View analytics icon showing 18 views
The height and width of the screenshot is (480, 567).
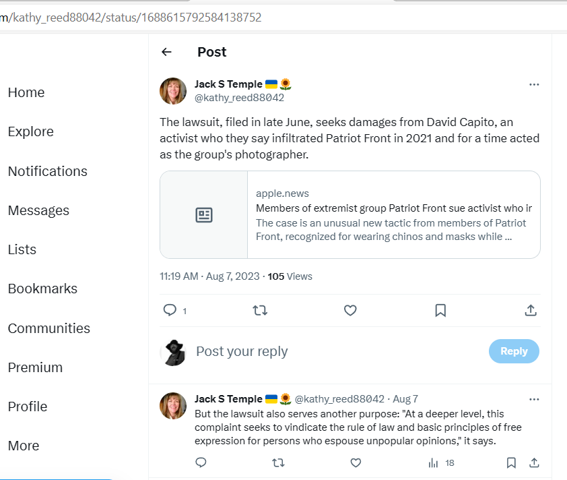click(x=434, y=462)
